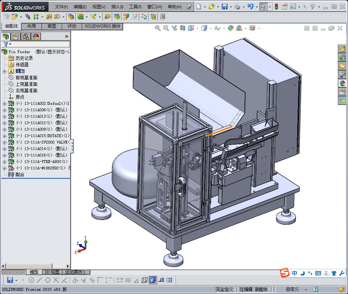Select the 前视基准面 plane
This screenshot has height=294, width=348.
(26, 78)
